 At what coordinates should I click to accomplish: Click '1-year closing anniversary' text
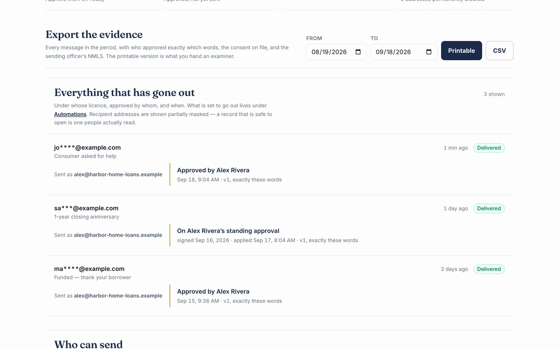pyautogui.click(x=86, y=217)
